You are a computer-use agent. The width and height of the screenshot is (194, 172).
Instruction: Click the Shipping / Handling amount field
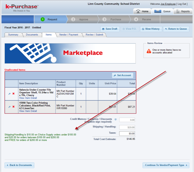coord(127,127)
